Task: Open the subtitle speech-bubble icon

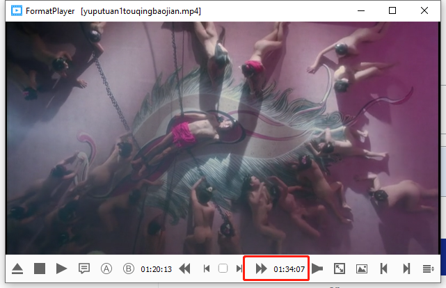Action: point(84,269)
